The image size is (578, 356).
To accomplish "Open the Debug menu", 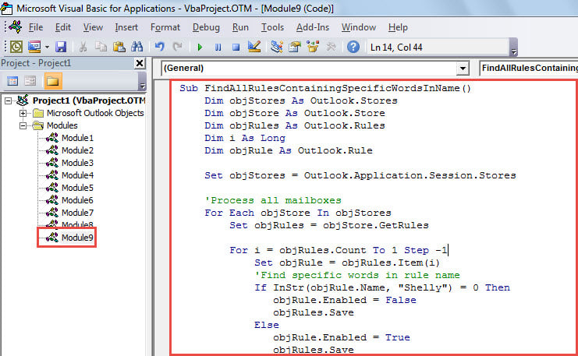I will coord(206,27).
